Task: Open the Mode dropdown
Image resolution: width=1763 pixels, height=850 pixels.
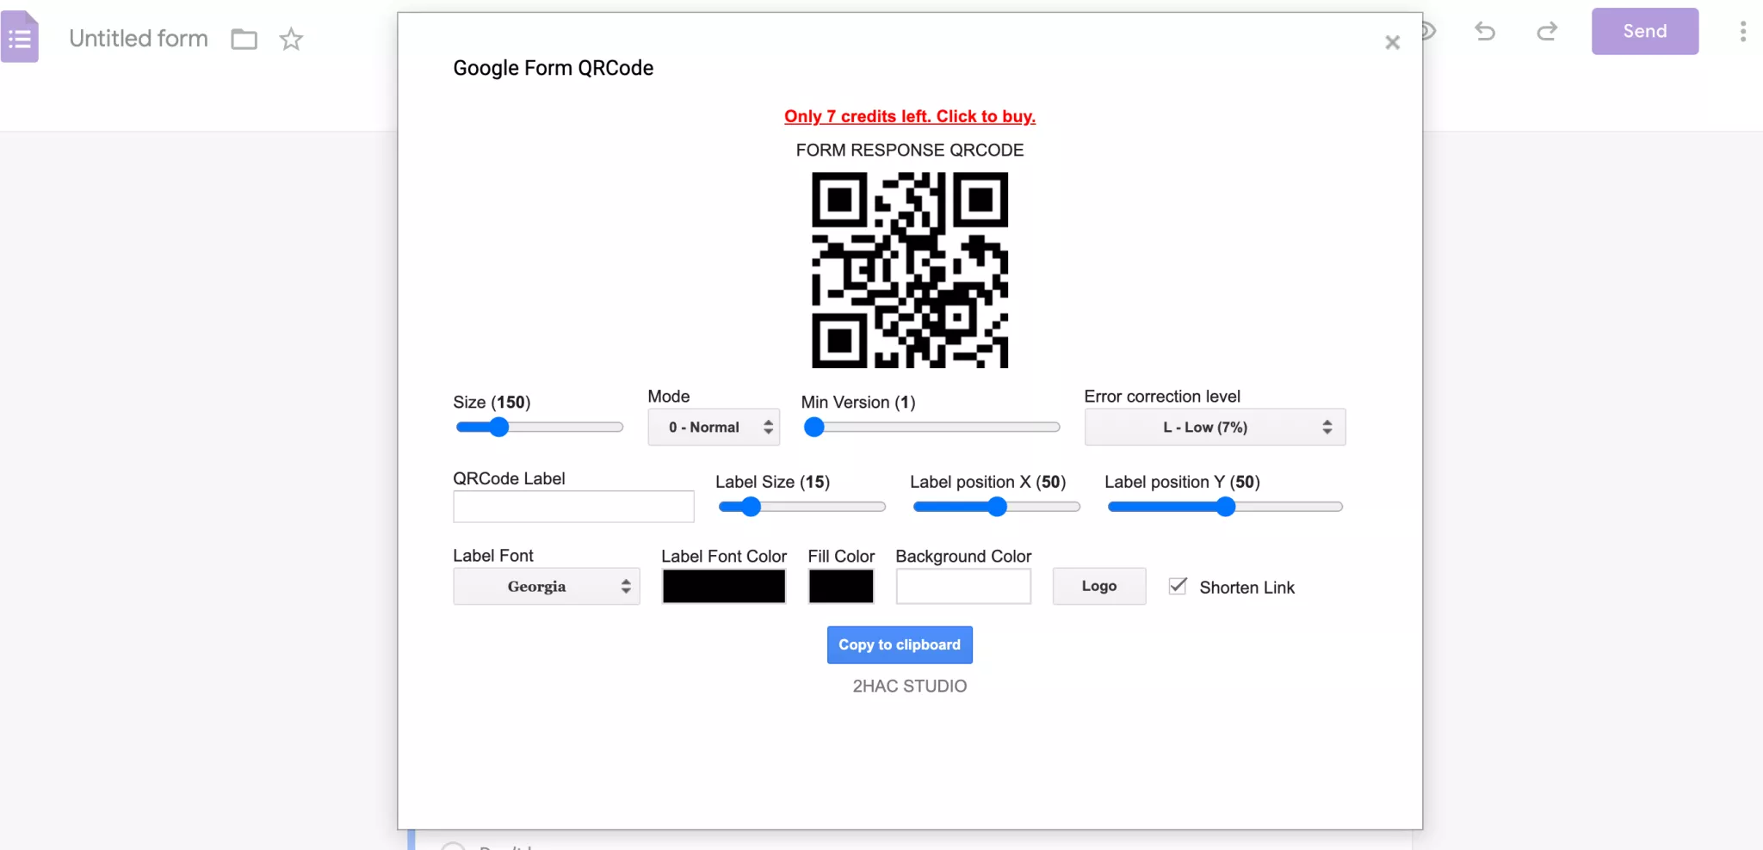Action: (714, 427)
